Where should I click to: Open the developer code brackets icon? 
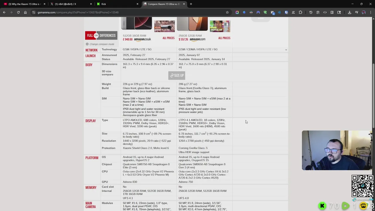325,12
